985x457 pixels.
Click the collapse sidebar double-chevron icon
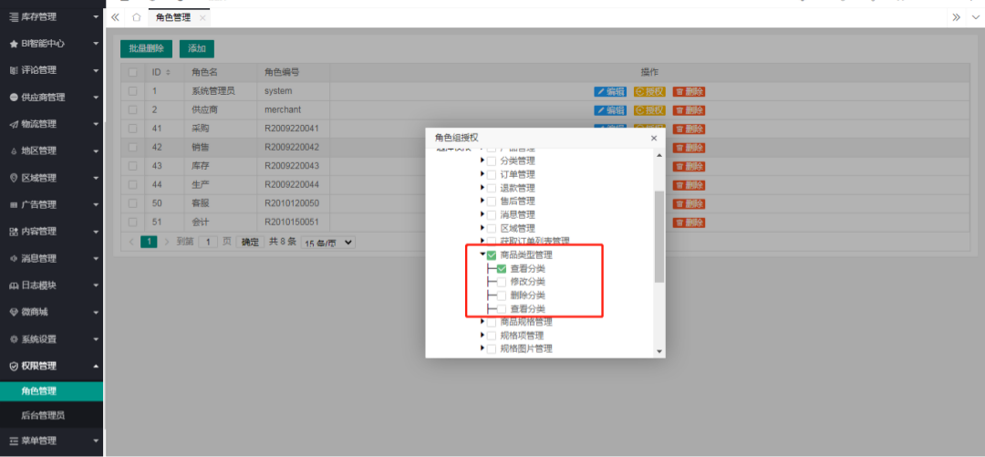[115, 17]
